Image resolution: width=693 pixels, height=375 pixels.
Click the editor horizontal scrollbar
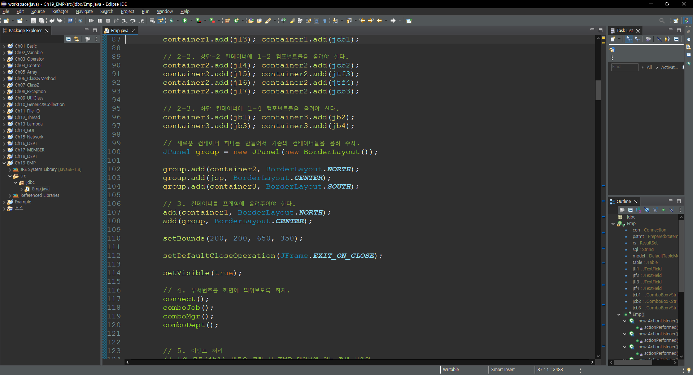tap(359, 362)
